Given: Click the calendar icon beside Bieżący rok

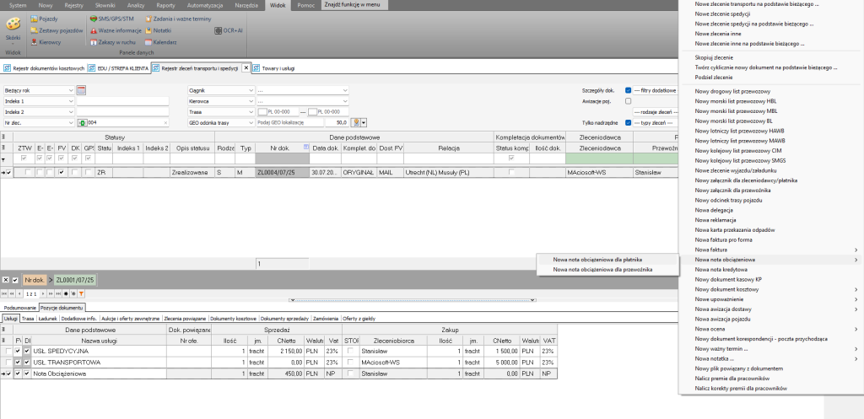Looking at the screenshot, I should pyautogui.click(x=82, y=89).
